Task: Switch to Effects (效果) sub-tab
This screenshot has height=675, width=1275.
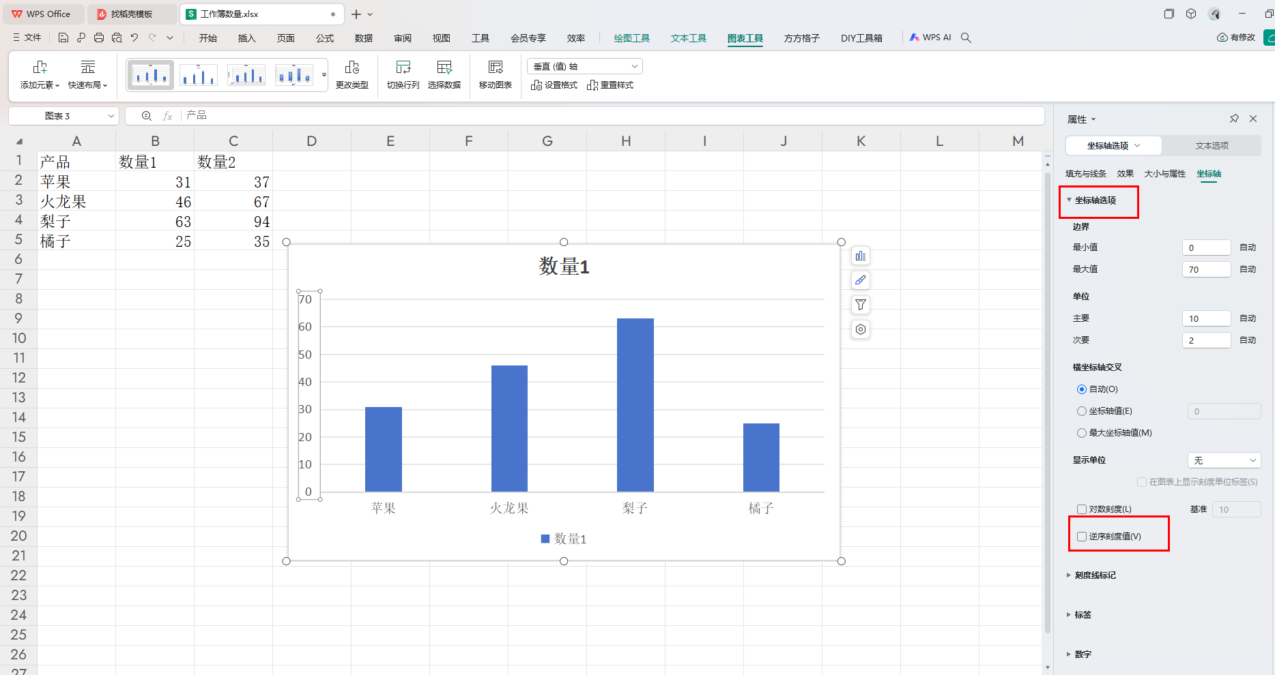Action: [x=1126, y=174]
